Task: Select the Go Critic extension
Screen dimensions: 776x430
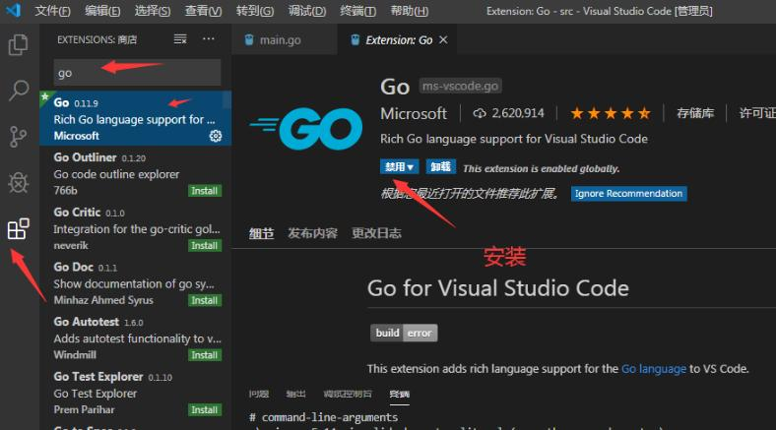Action: (x=135, y=228)
